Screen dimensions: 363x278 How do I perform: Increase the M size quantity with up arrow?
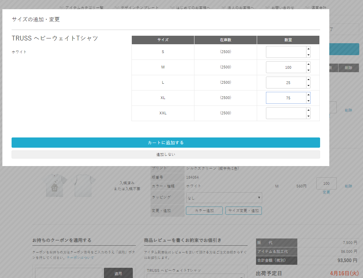tap(309, 64)
